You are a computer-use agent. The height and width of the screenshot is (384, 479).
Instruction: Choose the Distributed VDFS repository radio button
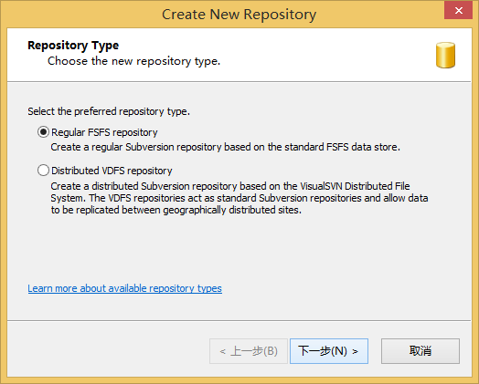[43, 170]
